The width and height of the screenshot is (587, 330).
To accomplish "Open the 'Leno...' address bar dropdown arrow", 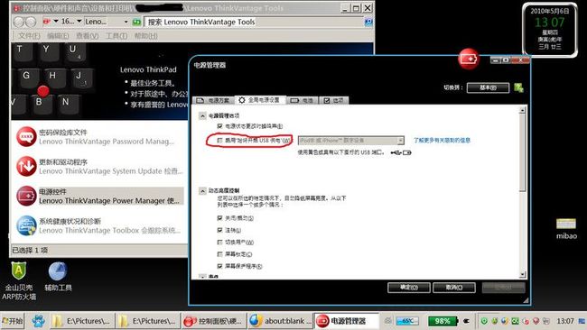I will (126, 22).
